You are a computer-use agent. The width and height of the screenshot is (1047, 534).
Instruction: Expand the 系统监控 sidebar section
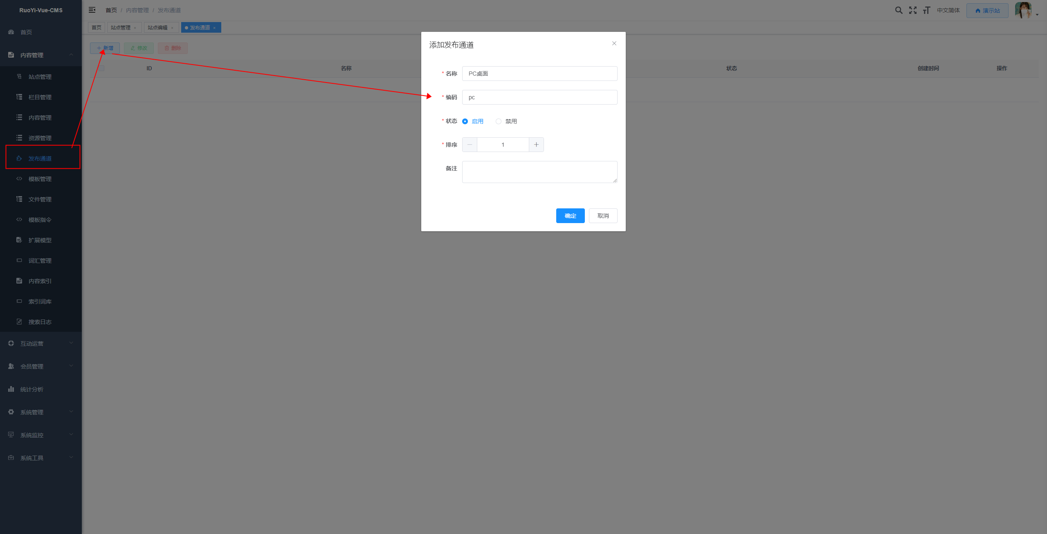coord(41,435)
